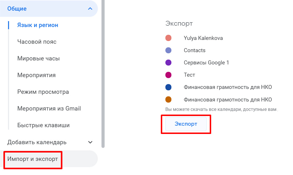Select Режим просмотра from the sidebar

[42, 91]
